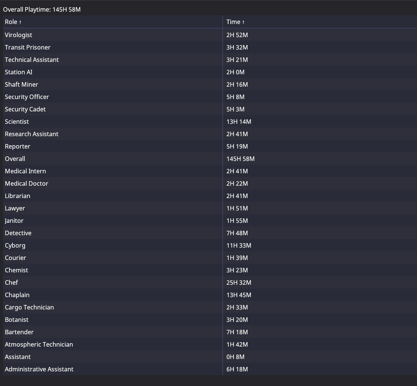Click the Bartender role entry
The image size is (417, 386).
19,332
